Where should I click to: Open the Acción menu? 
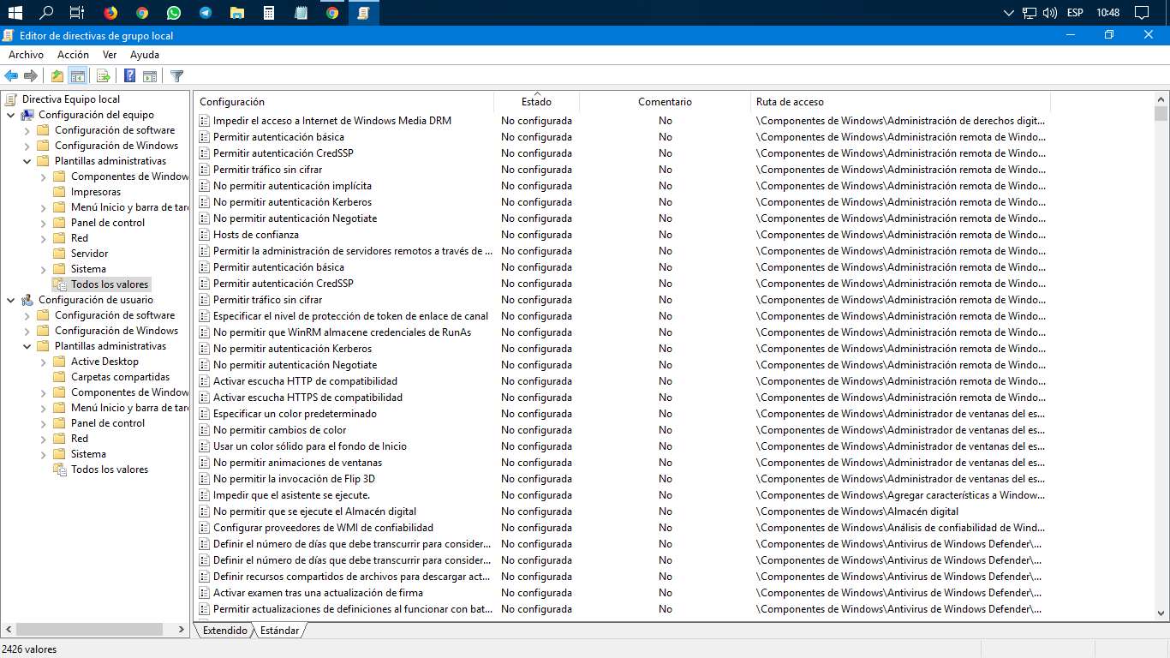[73, 55]
